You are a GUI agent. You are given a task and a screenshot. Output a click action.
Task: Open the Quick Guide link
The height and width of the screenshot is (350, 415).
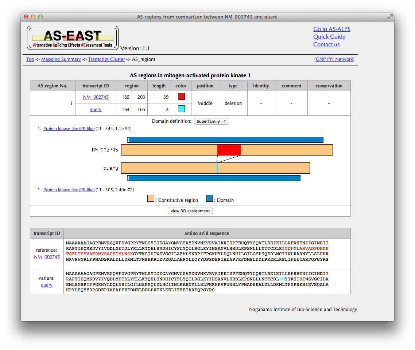point(329,37)
